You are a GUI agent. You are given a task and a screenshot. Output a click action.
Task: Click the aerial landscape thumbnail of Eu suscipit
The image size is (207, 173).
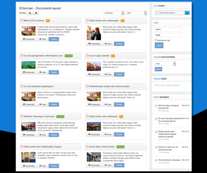tap(29, 65)
